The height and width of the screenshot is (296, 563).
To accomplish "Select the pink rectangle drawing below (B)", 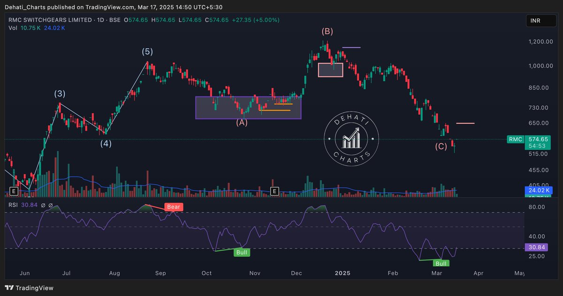I will tap(331, 69).
